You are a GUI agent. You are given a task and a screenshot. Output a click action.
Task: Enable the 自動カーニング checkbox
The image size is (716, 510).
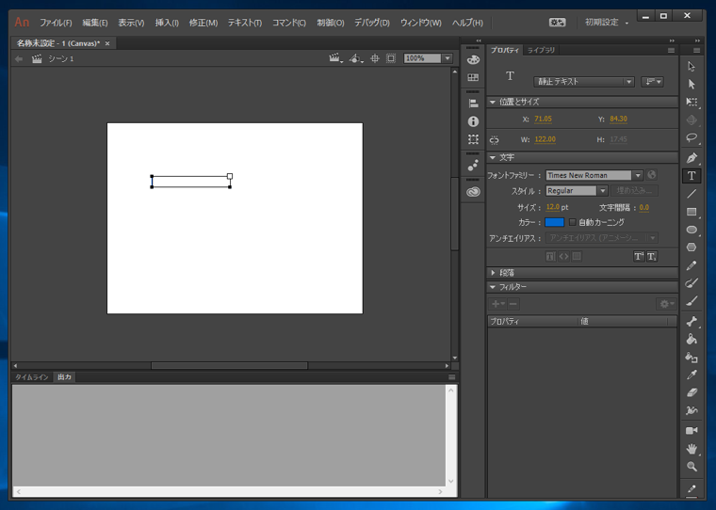pyautogui.click(x=572, y=222)
